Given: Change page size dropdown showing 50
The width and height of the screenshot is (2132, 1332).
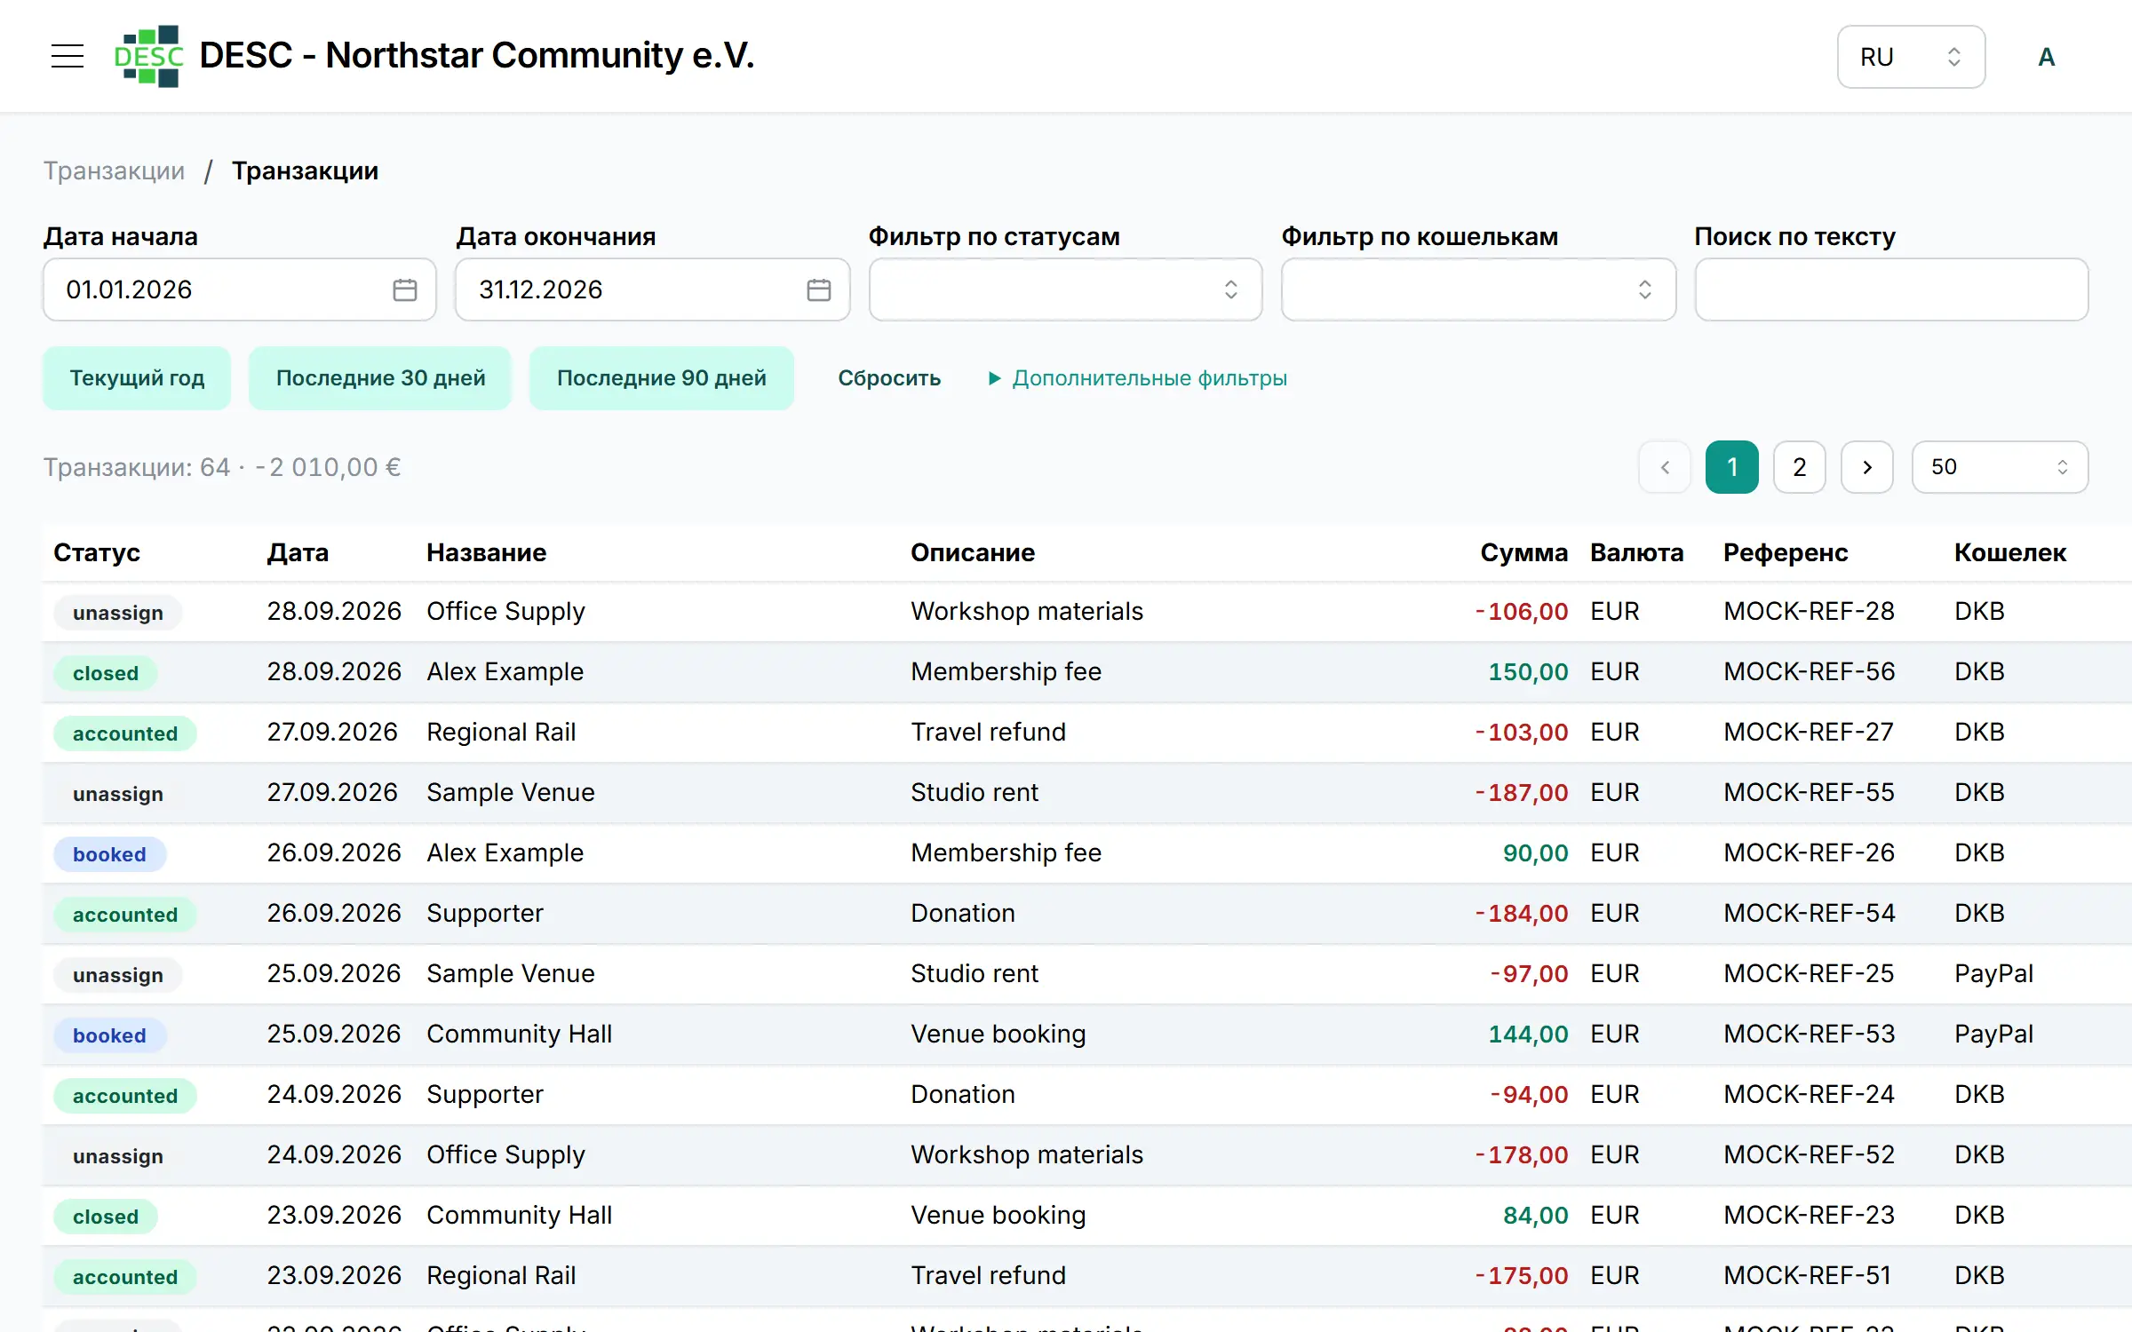Looking at the screenshot, I should point(2000,467).
